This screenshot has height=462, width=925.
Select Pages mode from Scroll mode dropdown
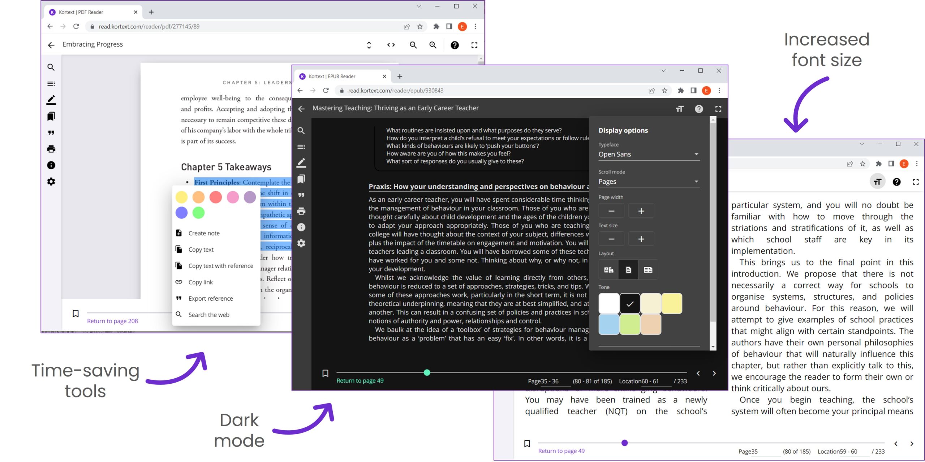coord(646,182)
